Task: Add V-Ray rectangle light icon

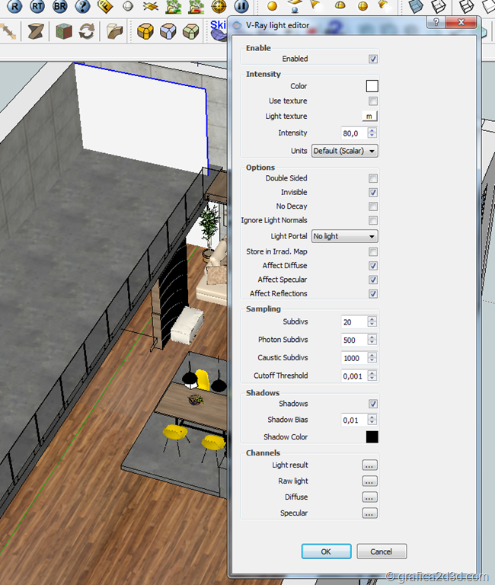Action: pos(295,5)
